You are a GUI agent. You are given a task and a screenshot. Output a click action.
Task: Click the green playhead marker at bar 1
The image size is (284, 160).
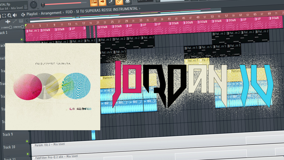(x=26, y=25)
